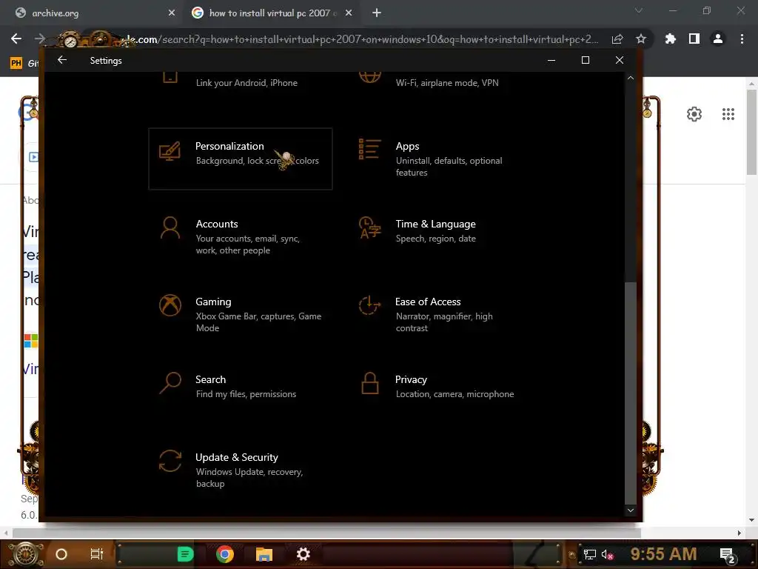The width and height of the screenshot is (758, 569).
Task: Click the Settings vertical scrollbar thumb
Action: click(631, 393)
